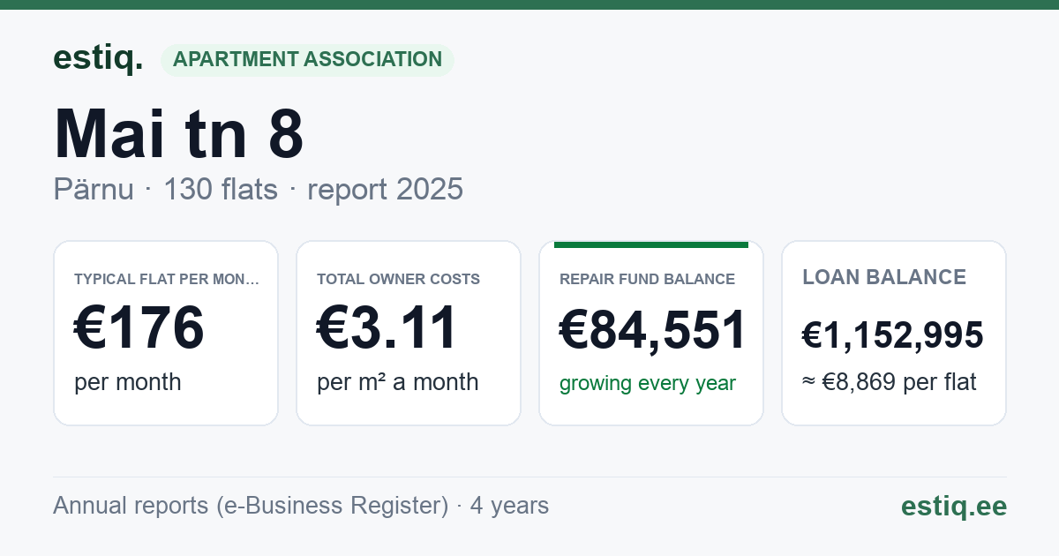This screenshot has width=1059, height=556.
Task: Click the Annual reports (e-Business Register) source note
Action: 301,506
